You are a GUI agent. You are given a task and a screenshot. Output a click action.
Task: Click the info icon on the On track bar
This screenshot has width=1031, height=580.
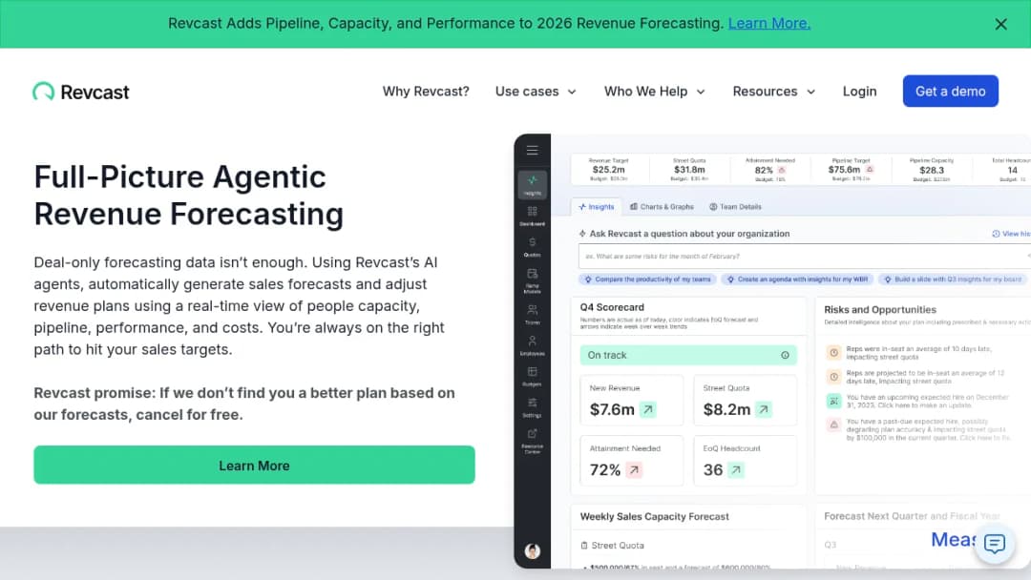coord(785,355)
